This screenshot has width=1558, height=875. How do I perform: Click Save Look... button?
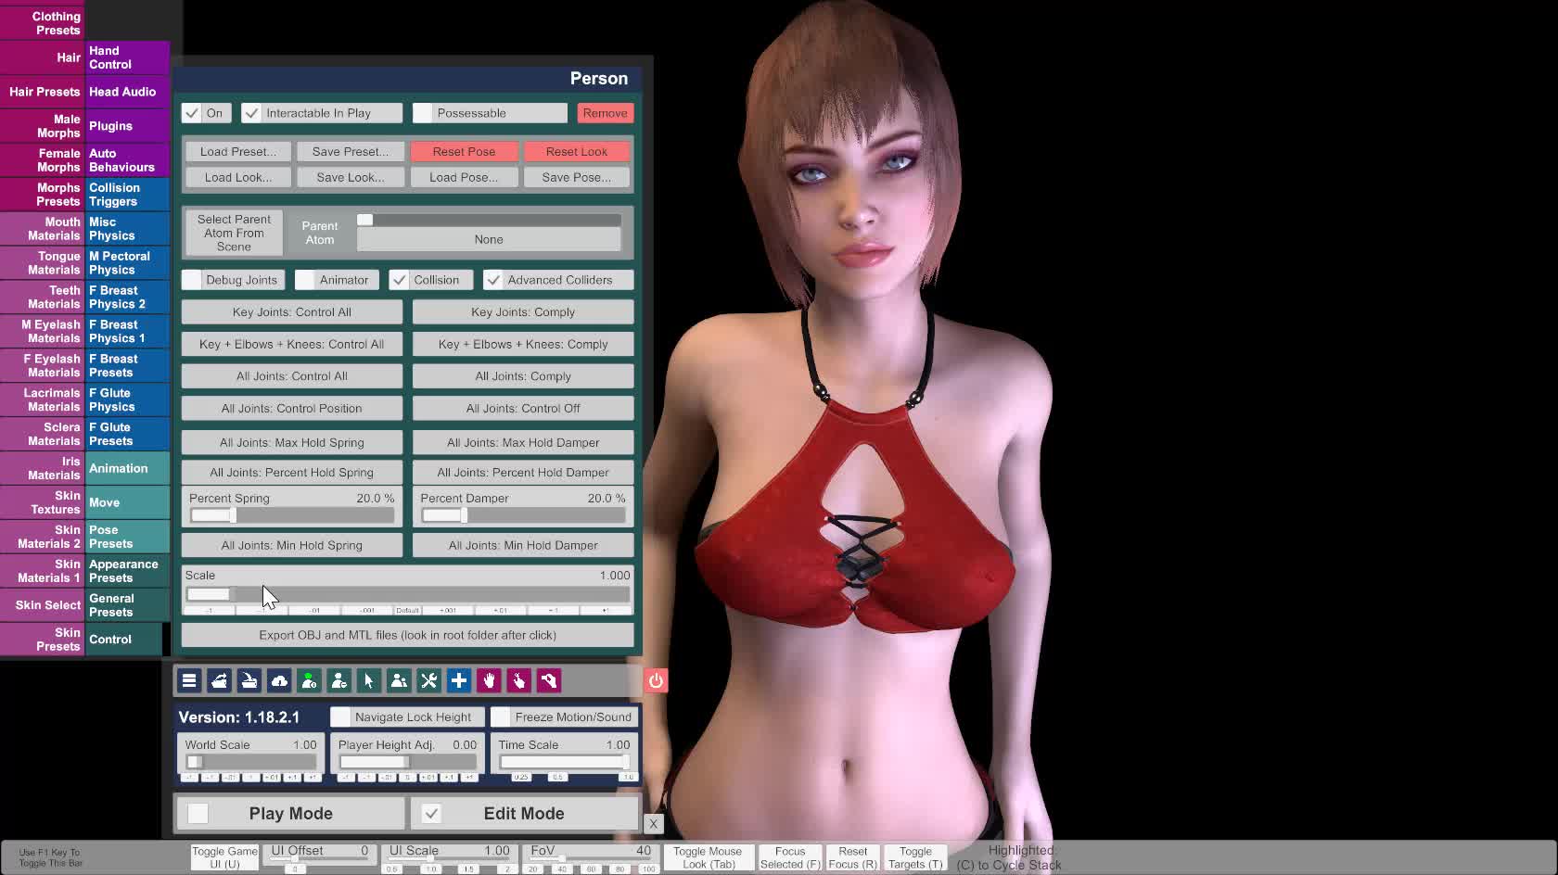[x=351, y=177]
